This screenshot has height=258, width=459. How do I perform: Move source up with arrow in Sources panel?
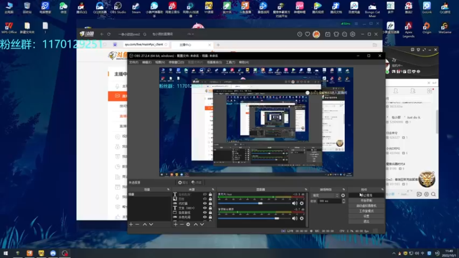(x=196, y=224)
